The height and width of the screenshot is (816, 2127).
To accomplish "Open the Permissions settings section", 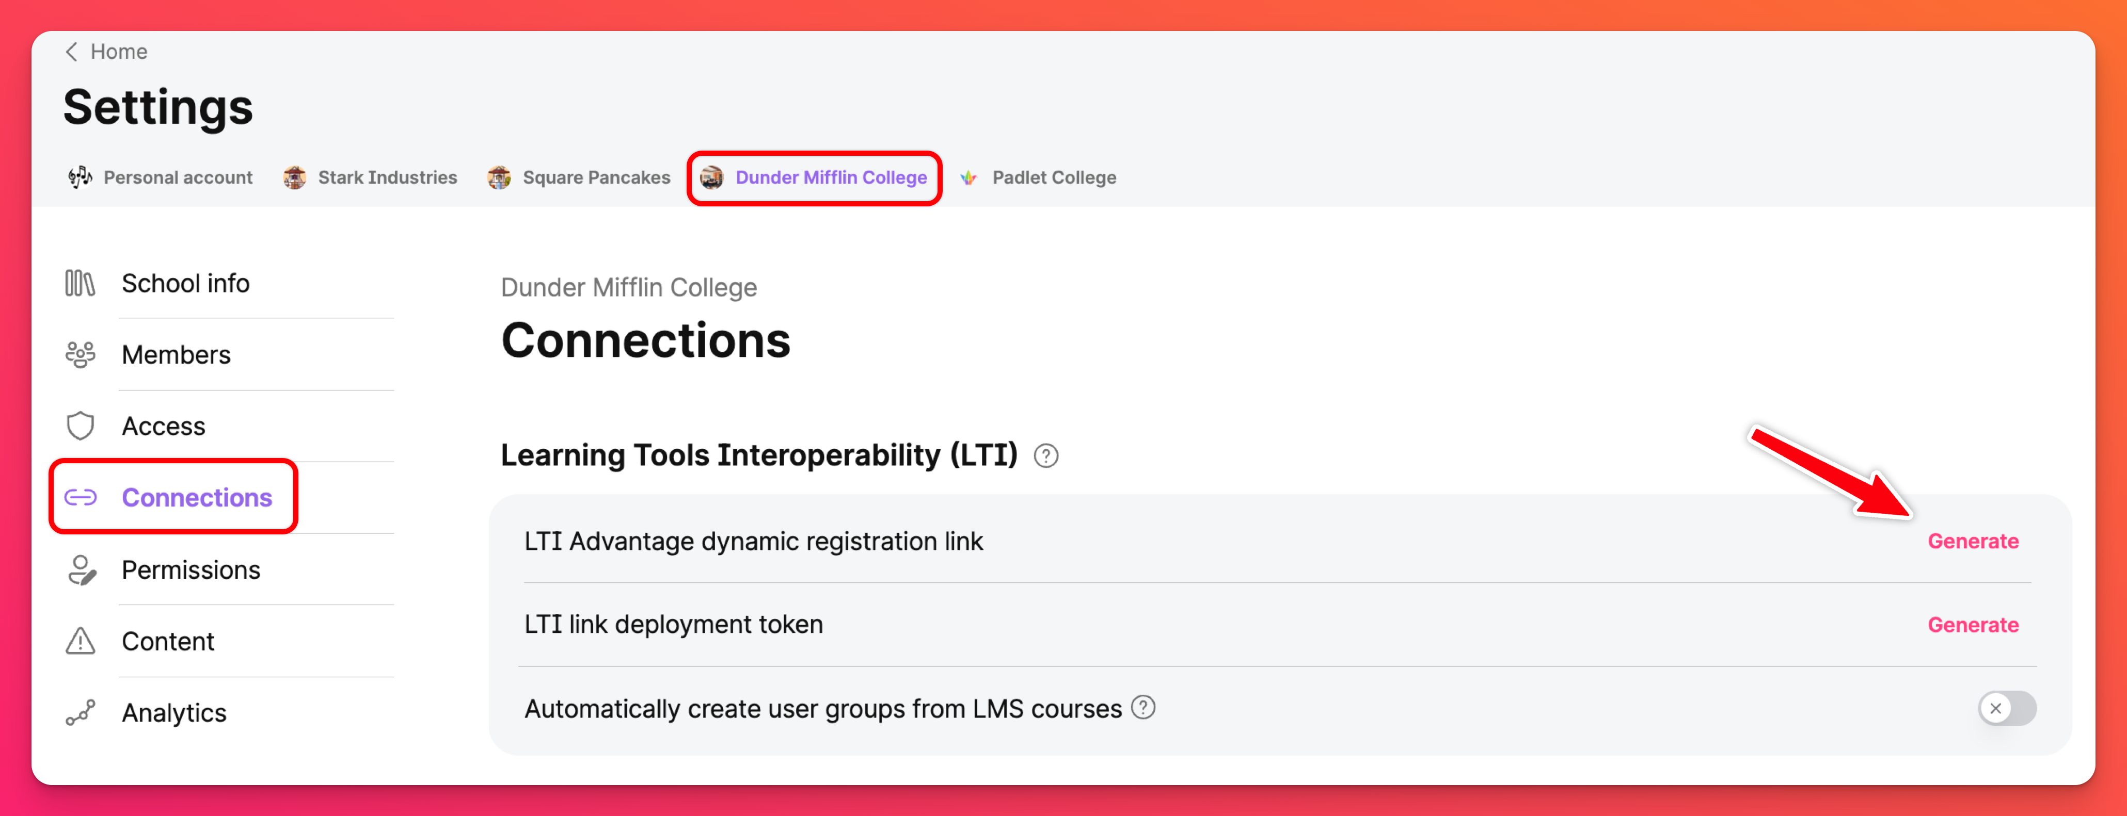I will pos(191,569).
